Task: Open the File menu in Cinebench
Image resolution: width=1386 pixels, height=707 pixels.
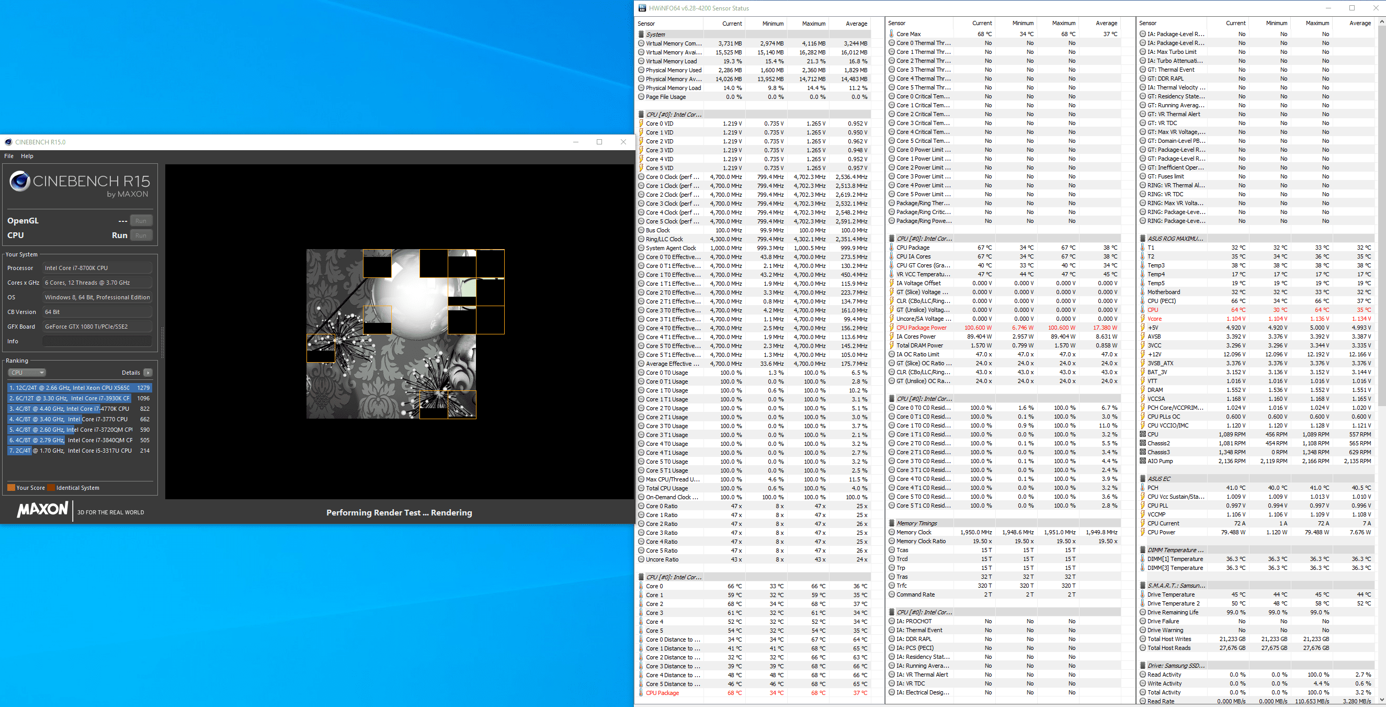Action: 8,156
